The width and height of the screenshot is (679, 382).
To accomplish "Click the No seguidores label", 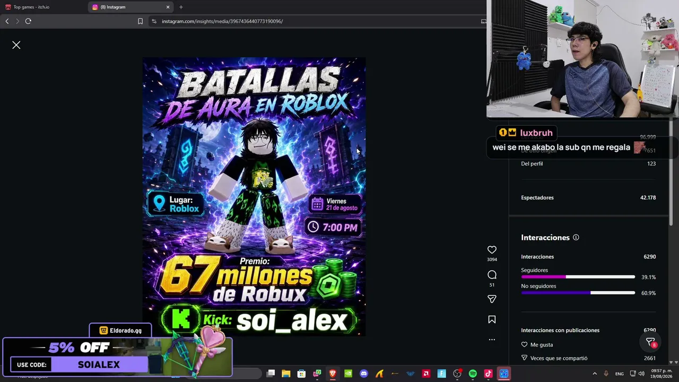I will click(x=538, y=286).
